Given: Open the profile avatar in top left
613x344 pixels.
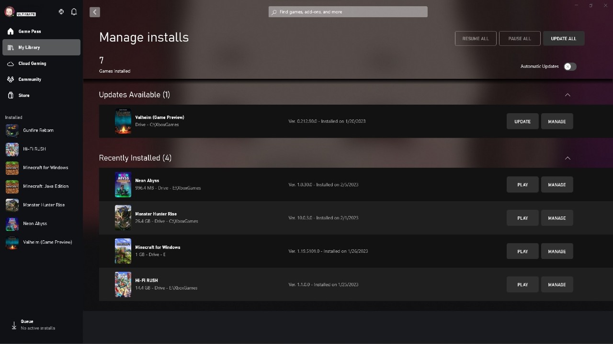Looking at the screenshot, I should [9, 12].
